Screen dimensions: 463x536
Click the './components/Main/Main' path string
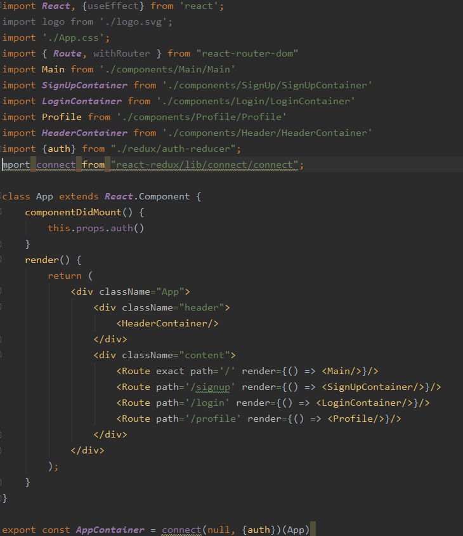[x=167, y=69]
